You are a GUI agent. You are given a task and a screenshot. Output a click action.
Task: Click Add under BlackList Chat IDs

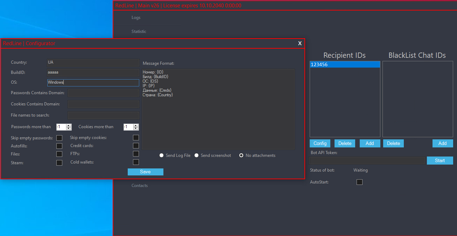(442, 143)
